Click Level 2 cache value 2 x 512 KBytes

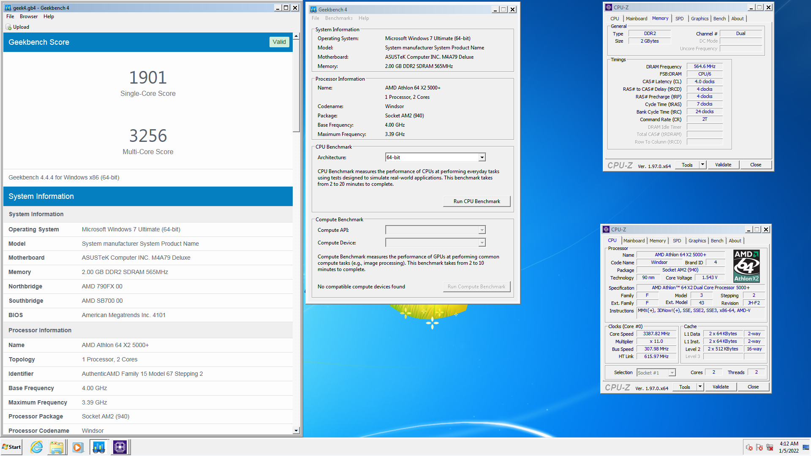click(x=723, y=349)
